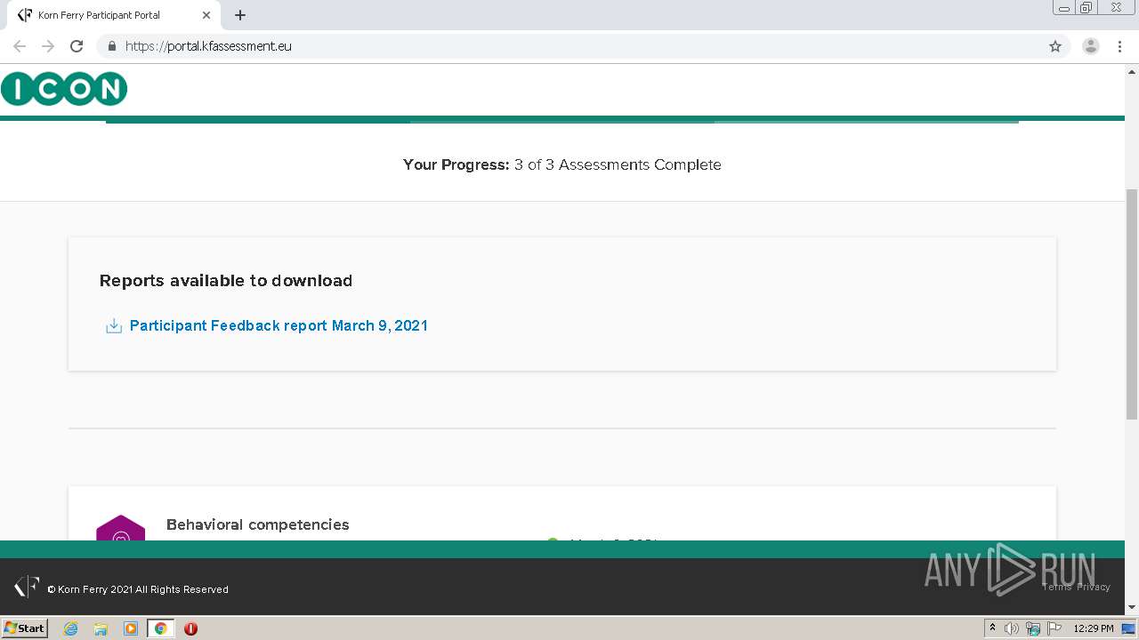Open the Participant Feedback report link

click(x=279, y=325)
